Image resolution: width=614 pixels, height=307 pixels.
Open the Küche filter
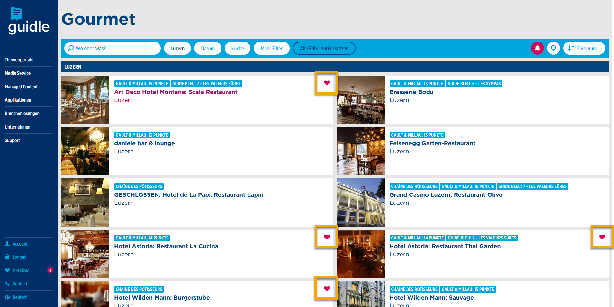238,48
